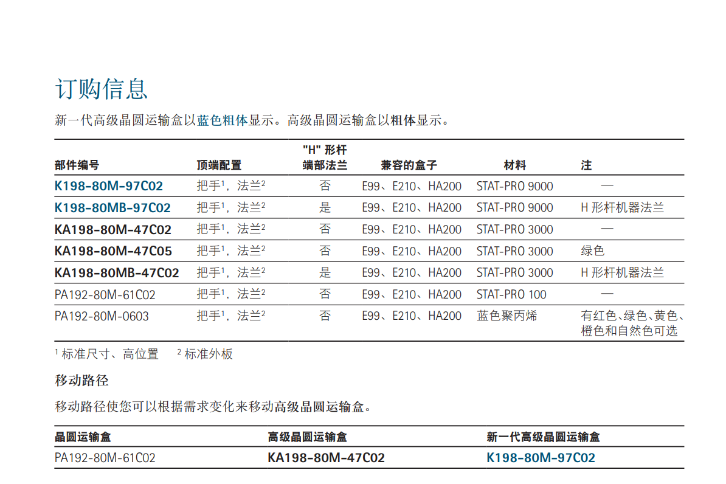726x484 pixels.
Task: Click part number KA198-80M-47C05
Action: pos(113,251)
